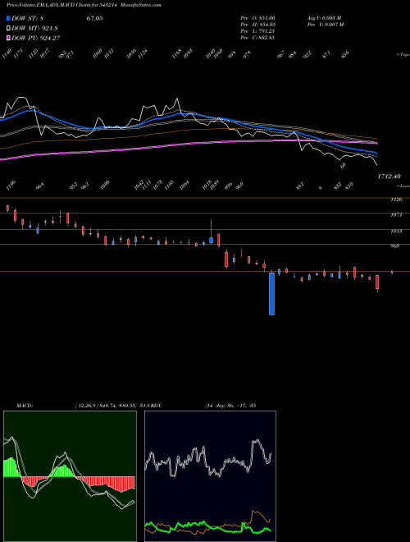Click the Pre L: 791.25 value

(x=257, y=31)
